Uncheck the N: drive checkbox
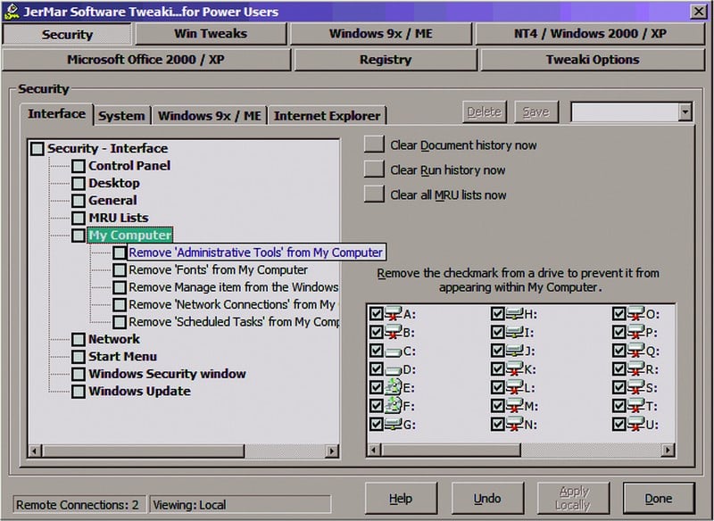714x521 pixels. tap(498, 425)
